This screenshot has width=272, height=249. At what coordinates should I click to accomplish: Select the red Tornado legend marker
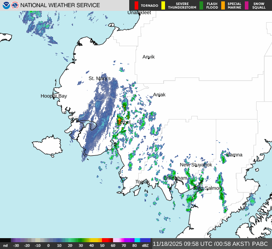(136, 5)
